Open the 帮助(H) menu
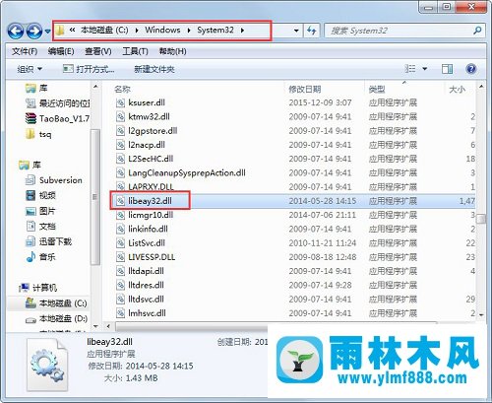The height and width of the screenshot is (403, 492). click(172, 51)
